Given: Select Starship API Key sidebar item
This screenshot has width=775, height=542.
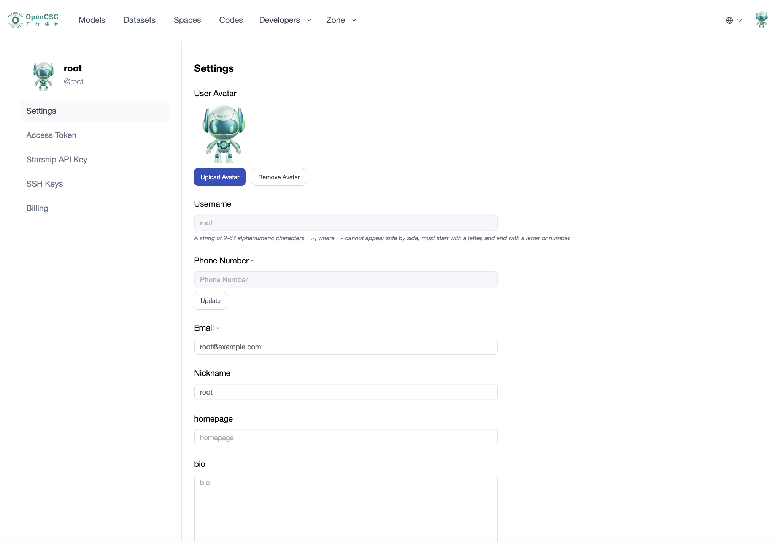Looking at the screenshot, I should (57, 160).
